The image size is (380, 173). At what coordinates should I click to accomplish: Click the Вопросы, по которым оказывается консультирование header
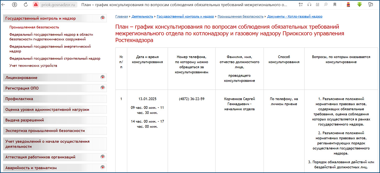click(341, 59)
